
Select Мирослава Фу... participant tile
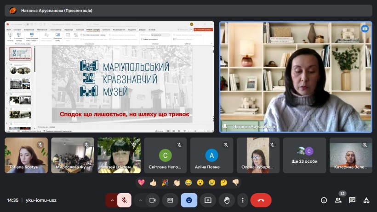coord(72,155)
